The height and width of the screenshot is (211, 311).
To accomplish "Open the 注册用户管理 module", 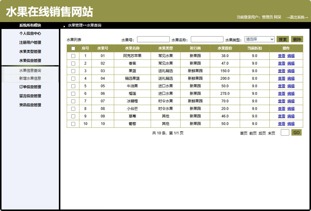I will (x=30, y=43).
